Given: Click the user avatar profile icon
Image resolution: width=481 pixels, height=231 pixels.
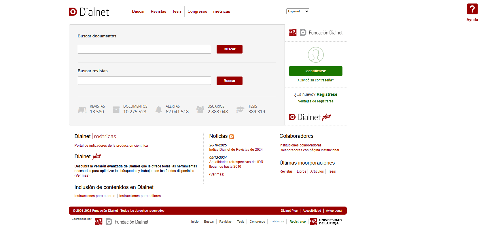Looking at the screenshot, I should 316,55.
